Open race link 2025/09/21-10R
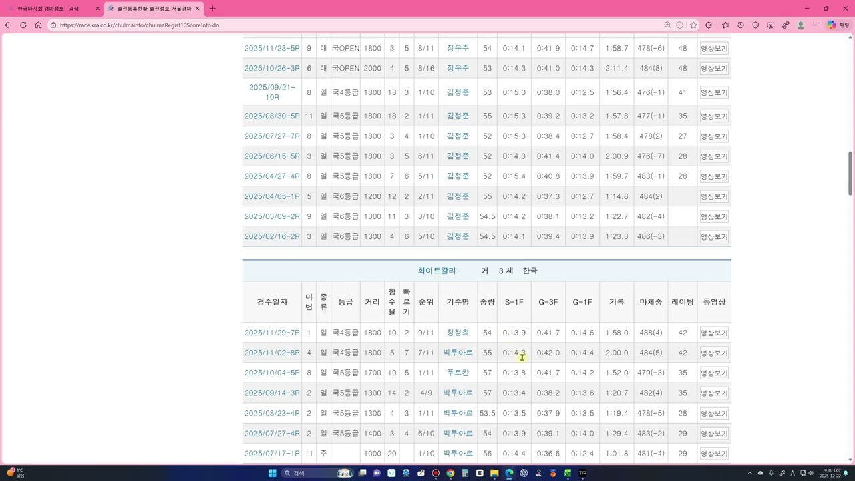Image resolution: width=855 pixels, height=481 pixels. (272, 92)
